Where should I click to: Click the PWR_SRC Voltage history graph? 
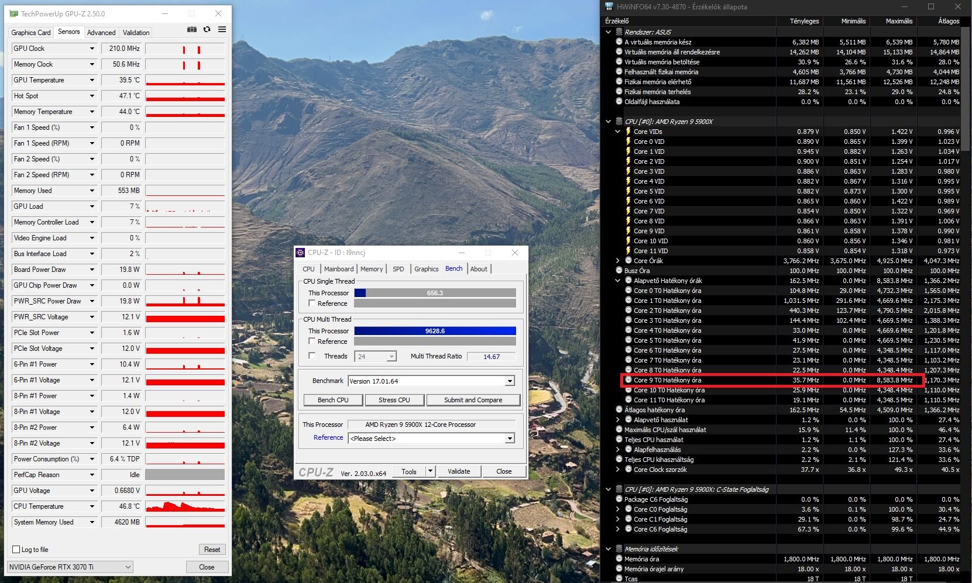(185, 317)
